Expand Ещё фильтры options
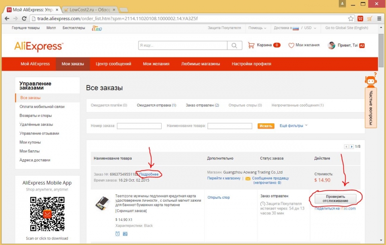The height and width of the screenshot is (245, 386). coord(293,125)
